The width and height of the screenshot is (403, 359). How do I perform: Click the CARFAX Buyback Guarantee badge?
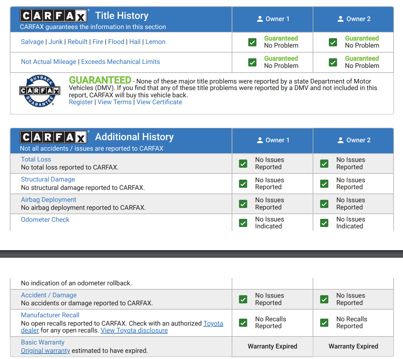pos(40,91)
